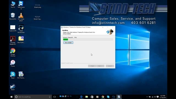176x99 pixels.
Task: Open the Windows Store taskbar icon
Action: click(x=92, y=97)
